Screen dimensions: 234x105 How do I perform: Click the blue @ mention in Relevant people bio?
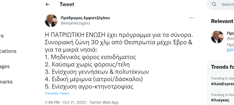(231, 50)
